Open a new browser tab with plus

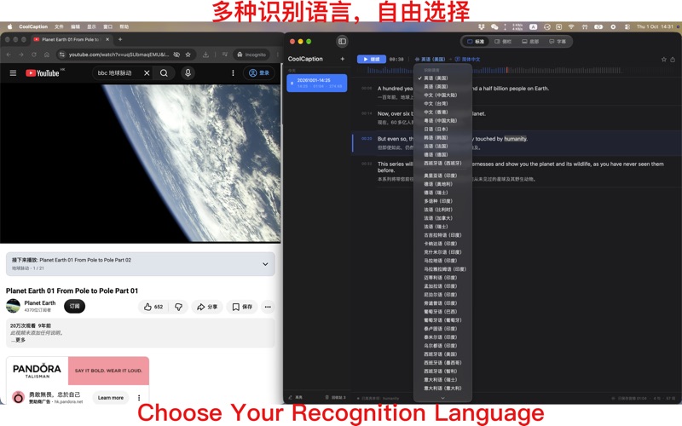pyautogui.click(x=120, y=39)
